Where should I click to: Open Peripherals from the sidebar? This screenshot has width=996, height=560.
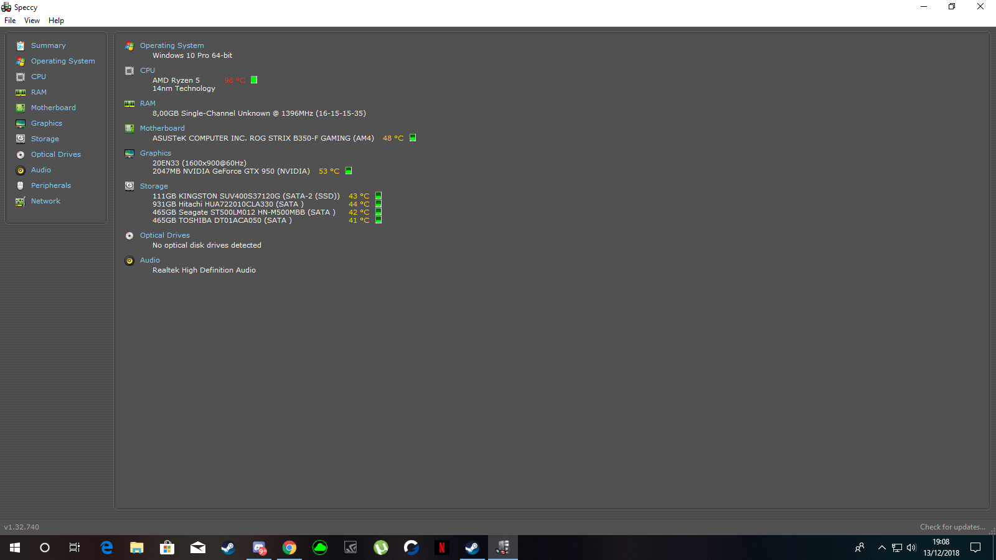pyautogui.click(x=51, y=185)
